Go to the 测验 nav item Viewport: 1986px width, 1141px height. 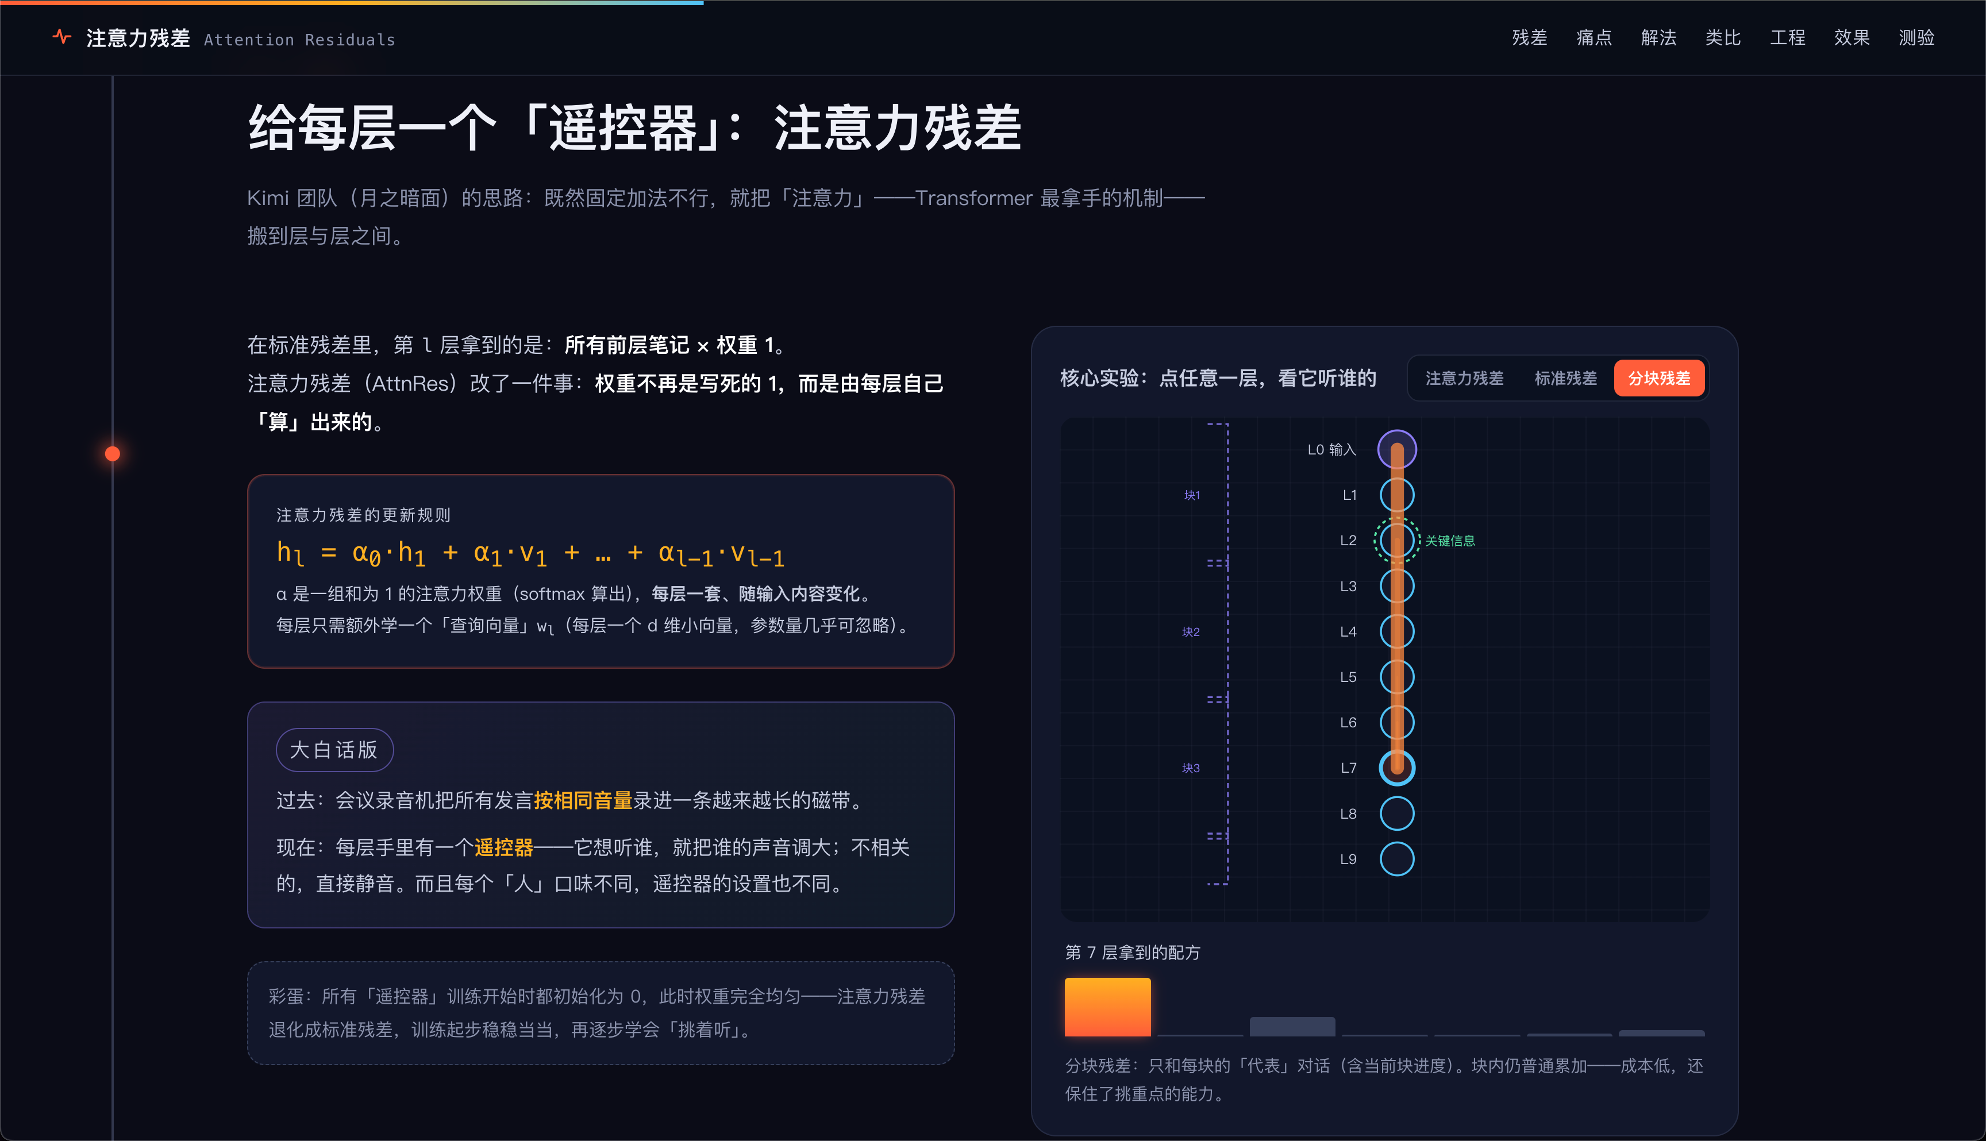(1916, 37)
